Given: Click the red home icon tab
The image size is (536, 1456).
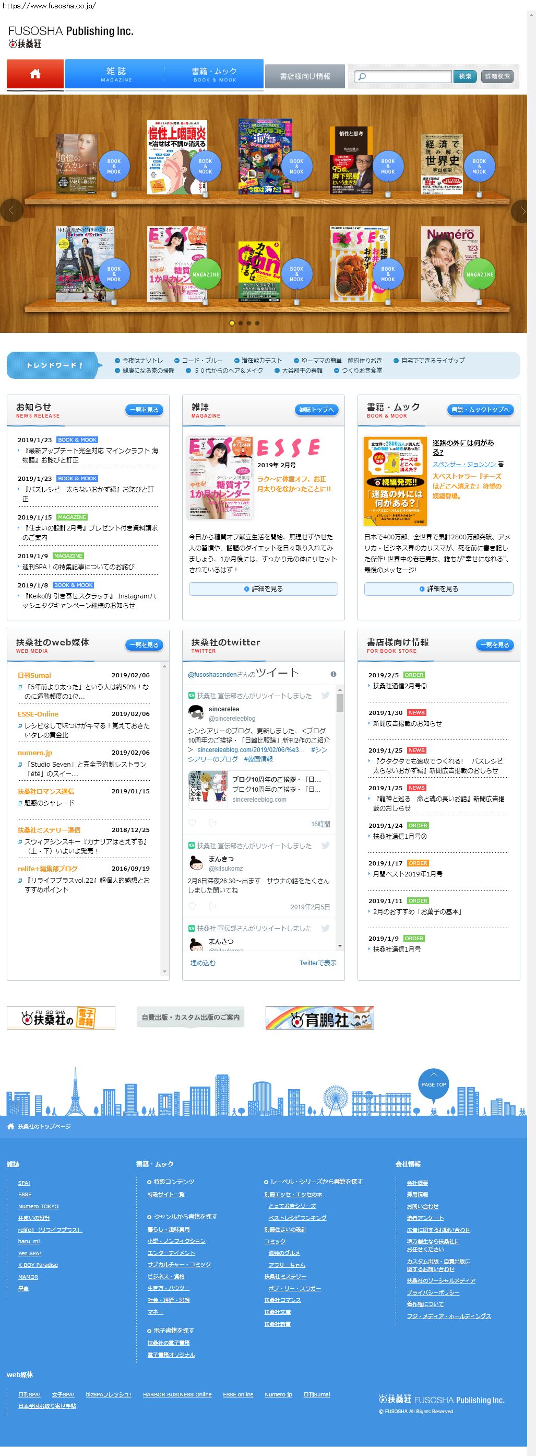Looking at the screenshot, I should point(35,74).
